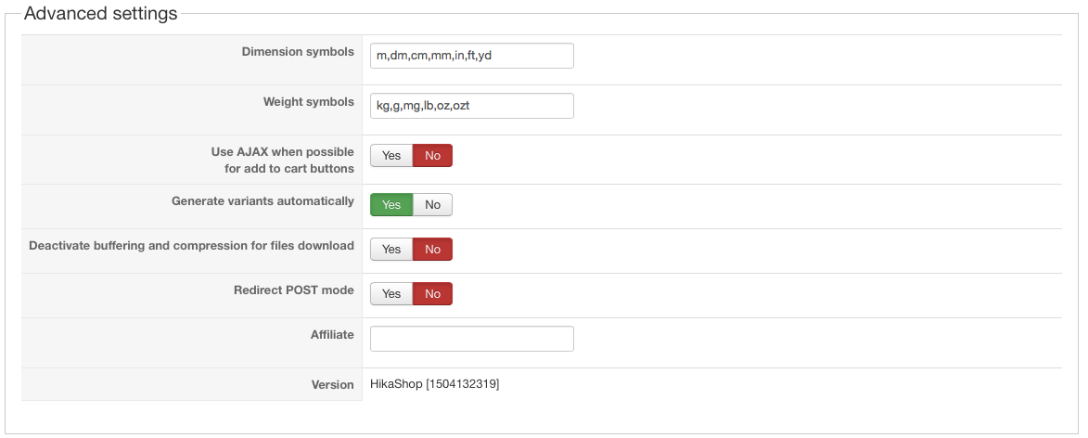This screenshot has height=438, width=1088.
Task: Set Generate variants automatically to No
Action: 432,205
